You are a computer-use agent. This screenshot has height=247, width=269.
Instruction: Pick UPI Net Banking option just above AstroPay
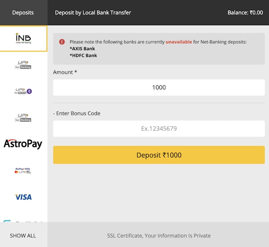pos(23,118)
